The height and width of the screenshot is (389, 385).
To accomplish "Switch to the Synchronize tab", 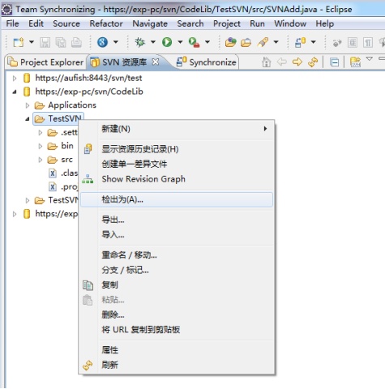I will [207, 62].
